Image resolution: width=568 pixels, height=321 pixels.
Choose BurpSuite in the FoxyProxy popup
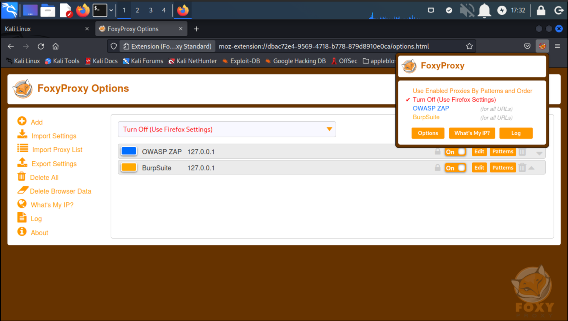426,117
